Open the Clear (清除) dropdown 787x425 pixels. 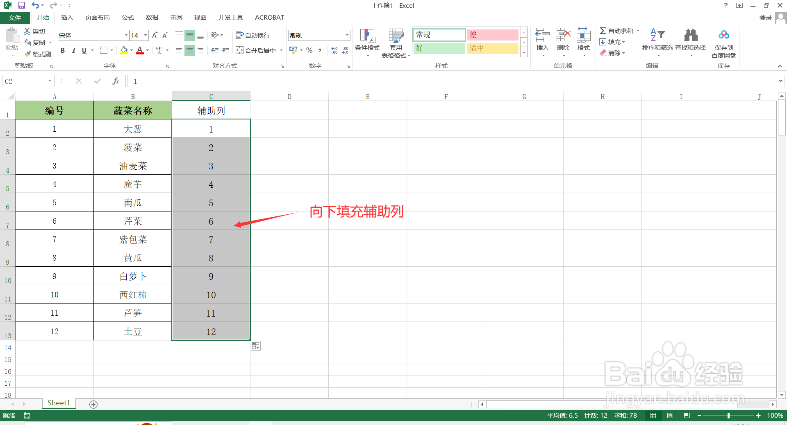612,53
